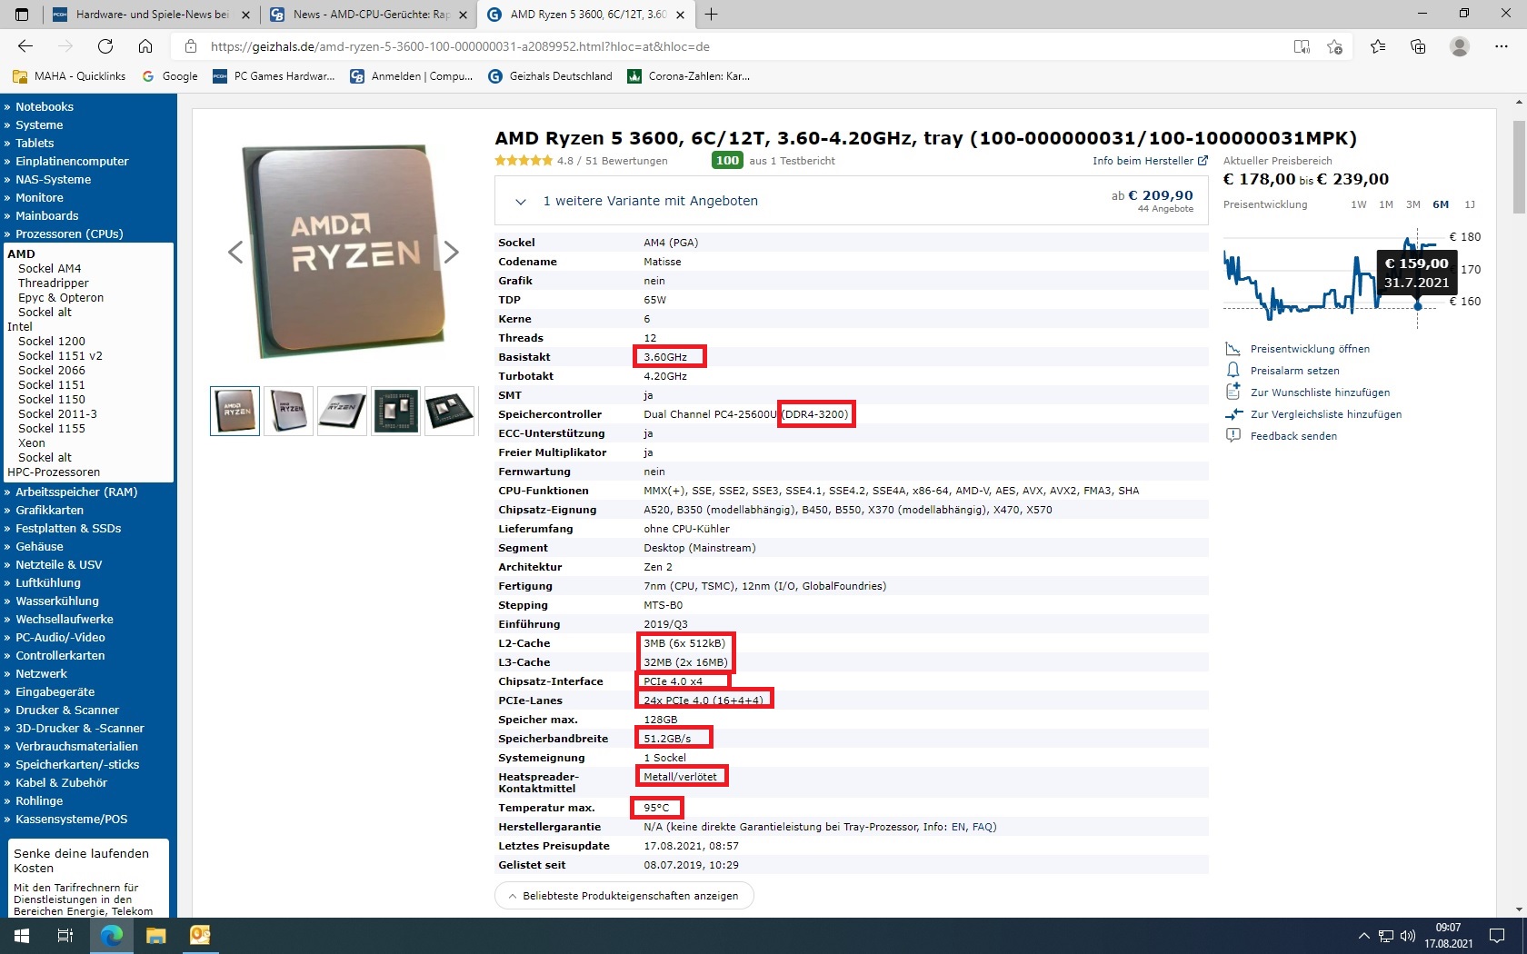Open Task View in the taskbar

(65, 936)
